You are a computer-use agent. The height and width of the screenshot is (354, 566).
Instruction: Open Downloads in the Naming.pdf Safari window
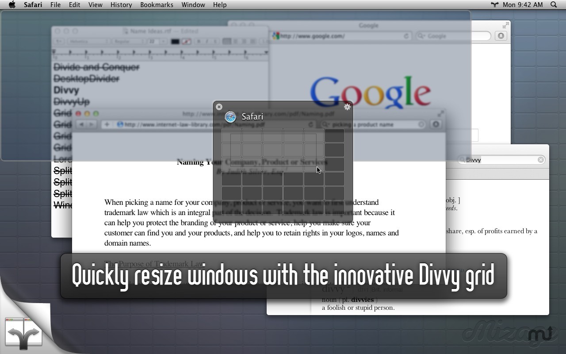436,124
